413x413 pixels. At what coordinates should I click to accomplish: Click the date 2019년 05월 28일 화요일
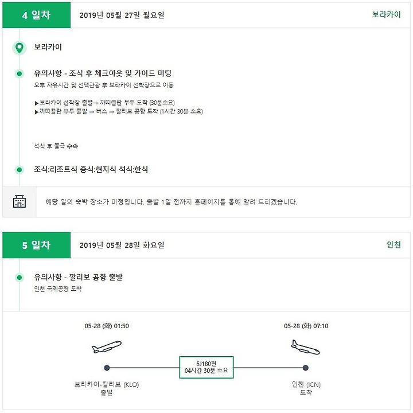click(x=122, y=246)
